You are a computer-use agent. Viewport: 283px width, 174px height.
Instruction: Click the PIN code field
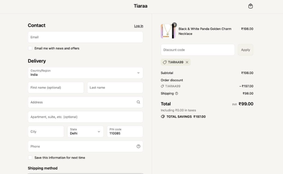point(125,132)
